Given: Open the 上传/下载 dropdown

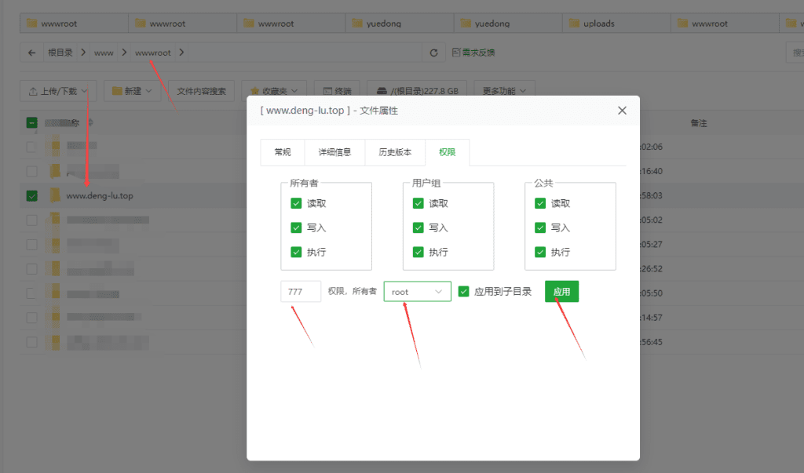Looking at the screenshot, I should 58,91.
